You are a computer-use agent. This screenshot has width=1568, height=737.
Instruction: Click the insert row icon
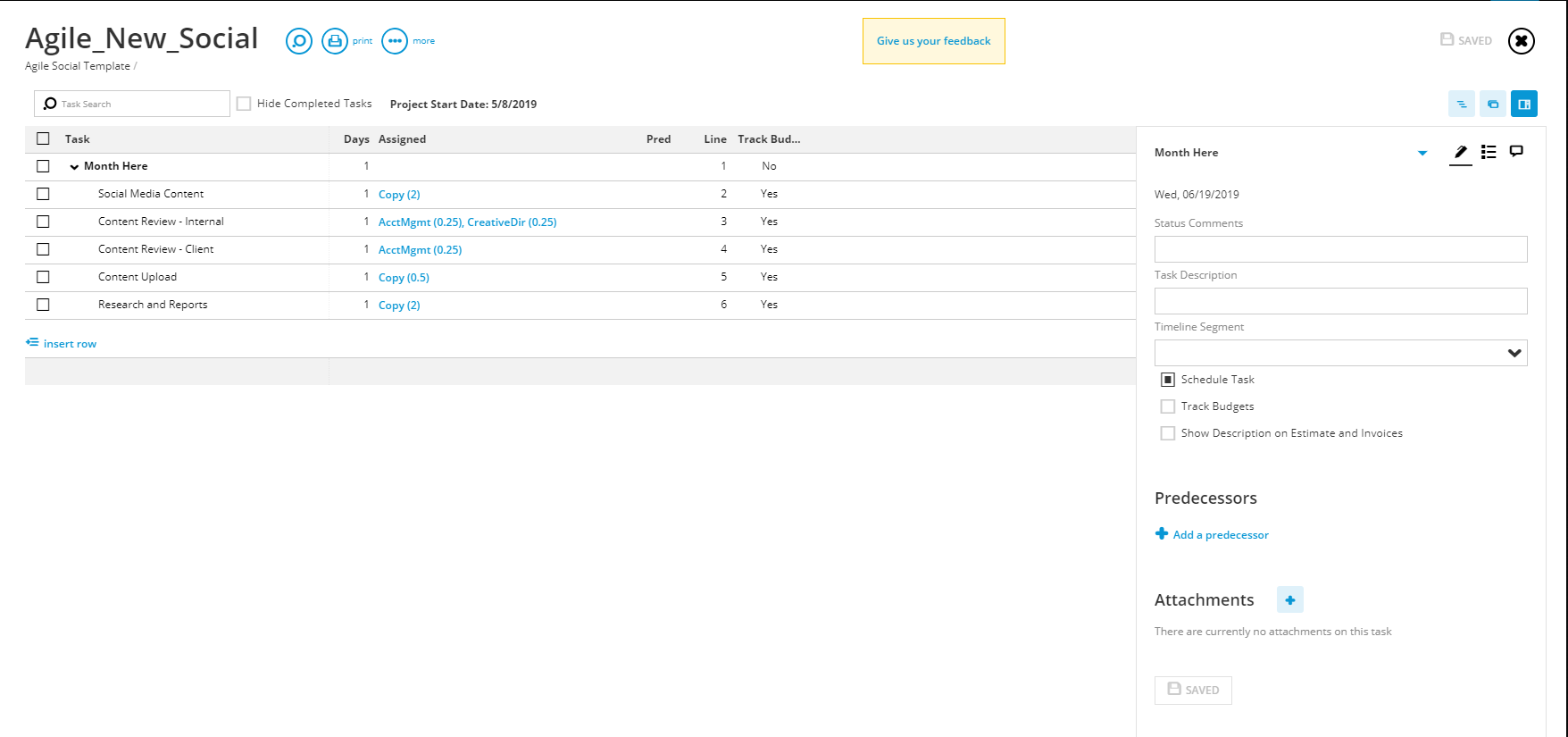tap(32, 342)
